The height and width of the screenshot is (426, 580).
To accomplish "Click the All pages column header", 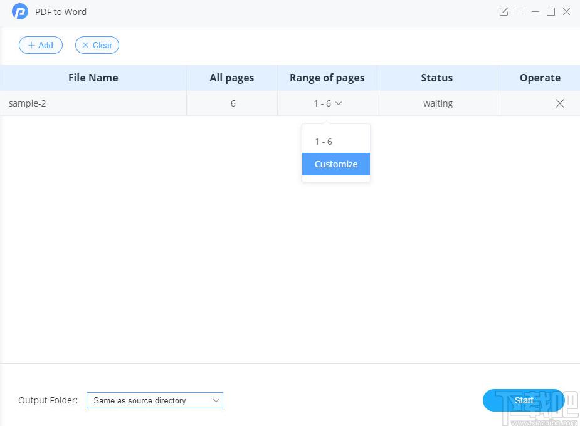I will 232,78.
